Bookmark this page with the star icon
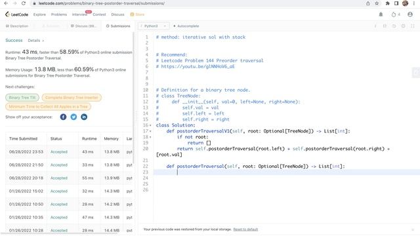The width and height of the screenshot is (420, 236). coord(377,3)
